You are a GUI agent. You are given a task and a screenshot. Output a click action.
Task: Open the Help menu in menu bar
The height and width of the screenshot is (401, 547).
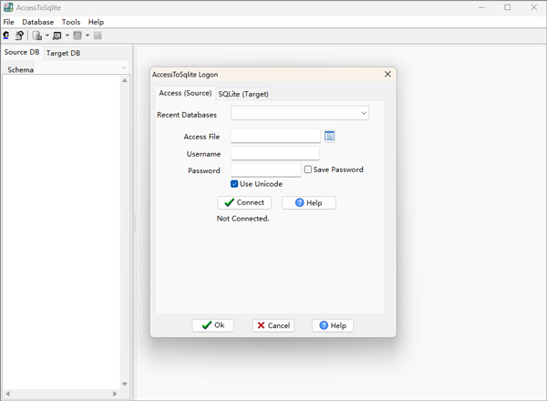96,22
